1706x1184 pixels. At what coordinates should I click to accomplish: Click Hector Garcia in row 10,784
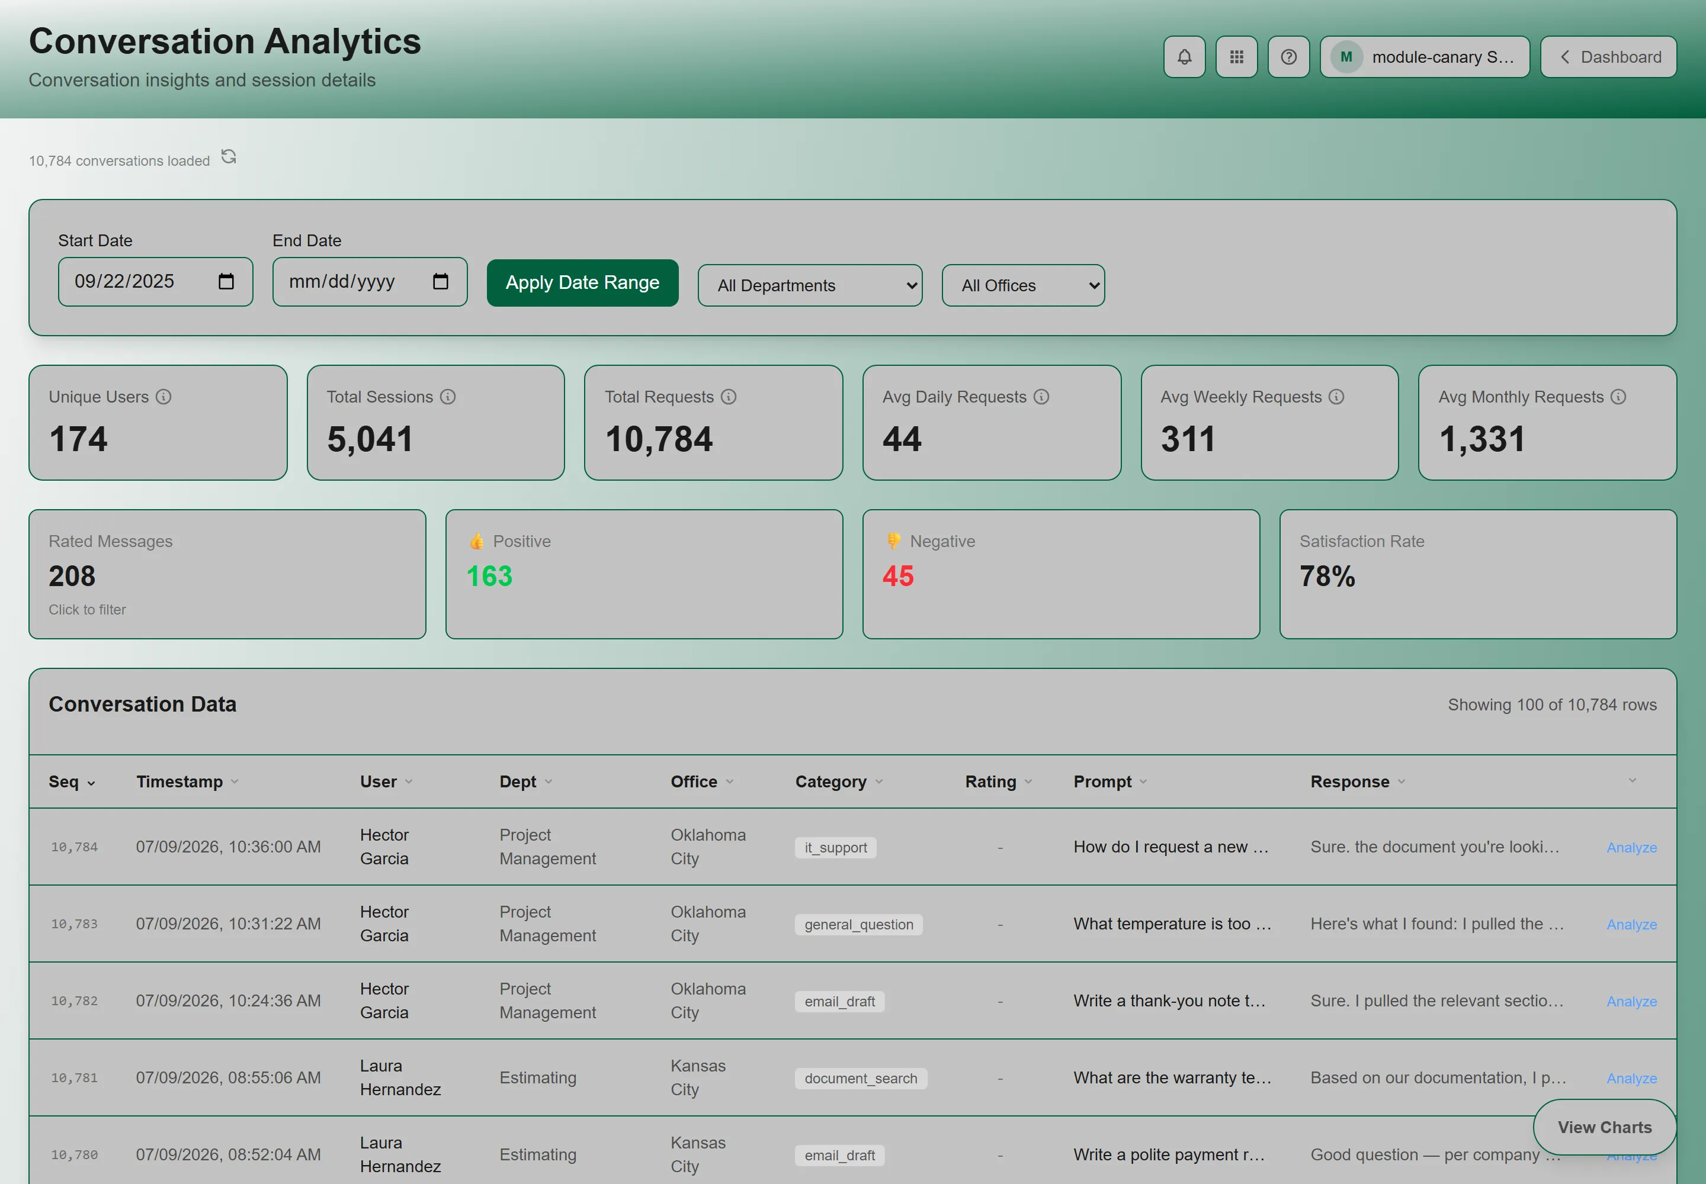384,847
